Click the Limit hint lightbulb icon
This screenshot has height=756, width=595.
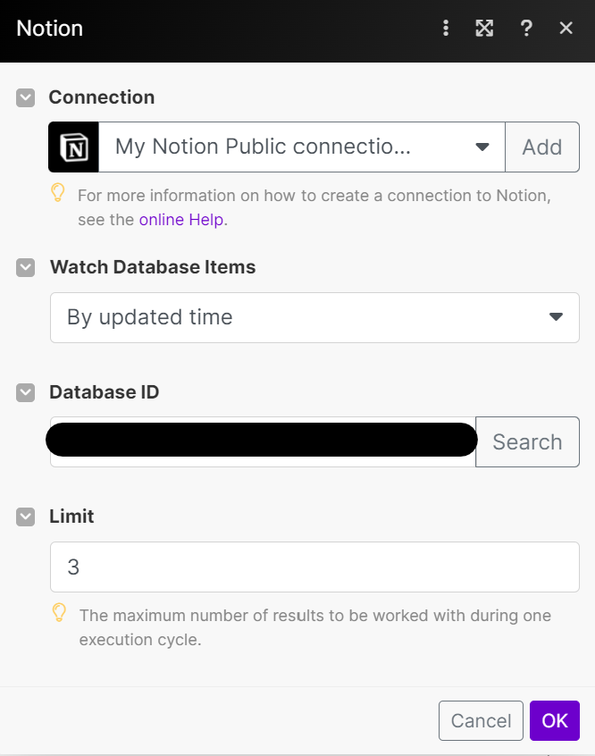point(59,612)
